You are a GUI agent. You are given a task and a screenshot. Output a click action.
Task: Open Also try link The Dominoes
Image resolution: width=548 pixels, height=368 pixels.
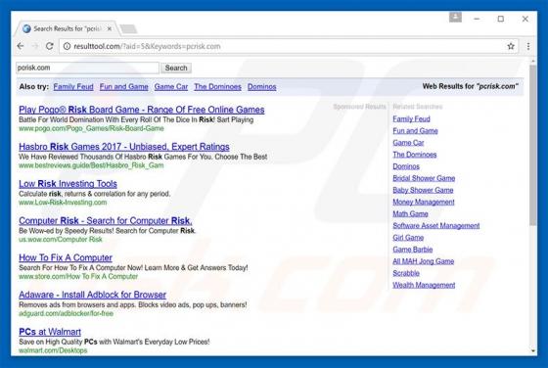pyautogui.click(x=217, y=87)
